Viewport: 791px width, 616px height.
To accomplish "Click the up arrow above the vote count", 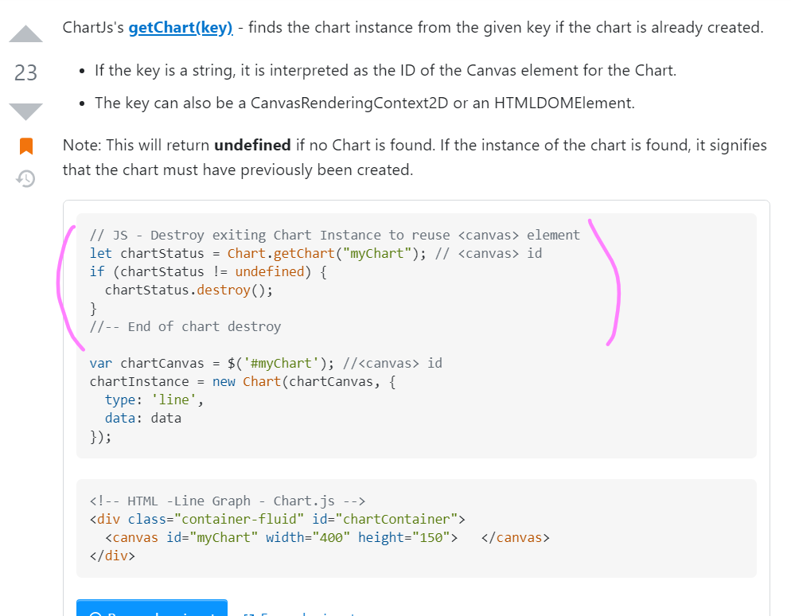I will (x=25, y=33).
